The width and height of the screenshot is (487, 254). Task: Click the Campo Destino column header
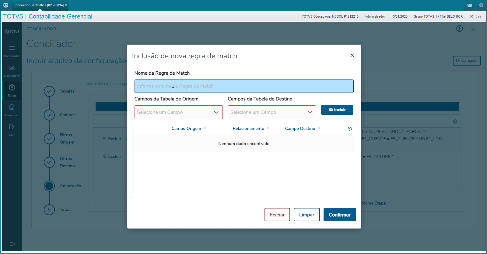pos(300,128)
